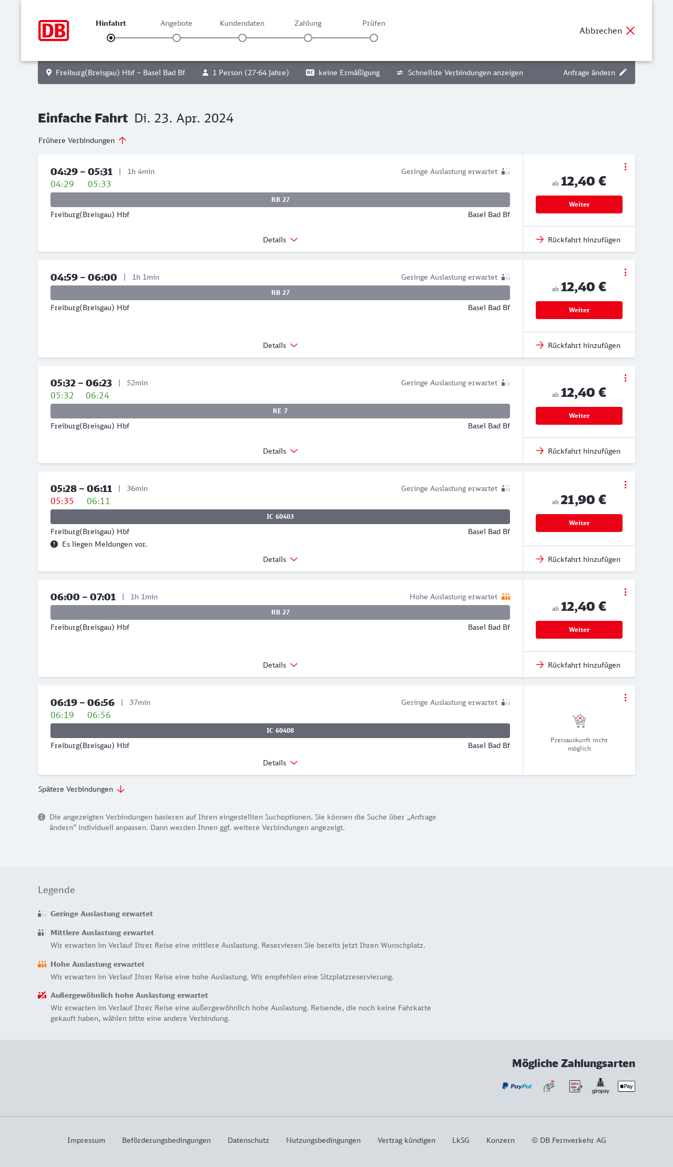Select the Zahlung step
Screen dimensions: 673x1167
tap(308, 37)
